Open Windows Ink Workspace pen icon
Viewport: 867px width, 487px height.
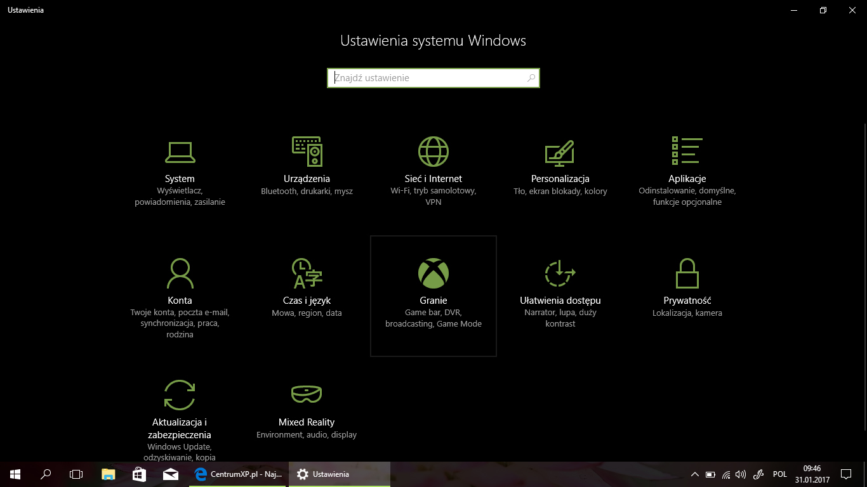(758, 474)
